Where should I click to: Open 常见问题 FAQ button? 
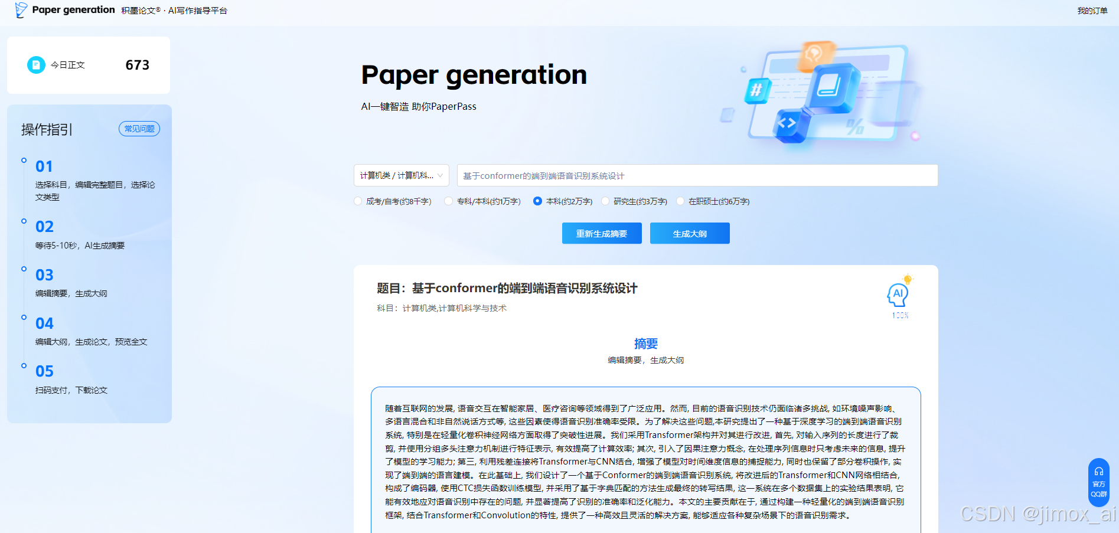tap(139, 129)
